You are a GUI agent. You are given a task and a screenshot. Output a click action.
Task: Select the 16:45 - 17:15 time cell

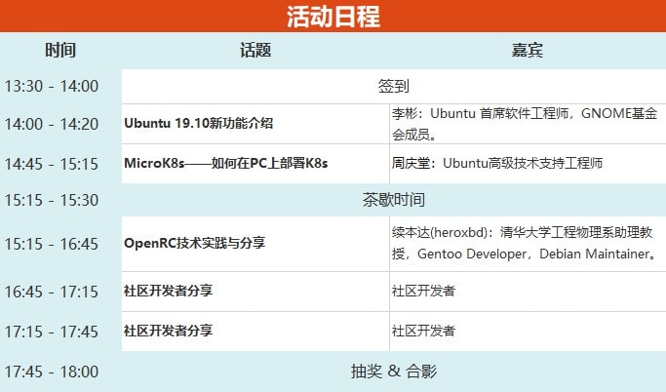click(52, 292)
